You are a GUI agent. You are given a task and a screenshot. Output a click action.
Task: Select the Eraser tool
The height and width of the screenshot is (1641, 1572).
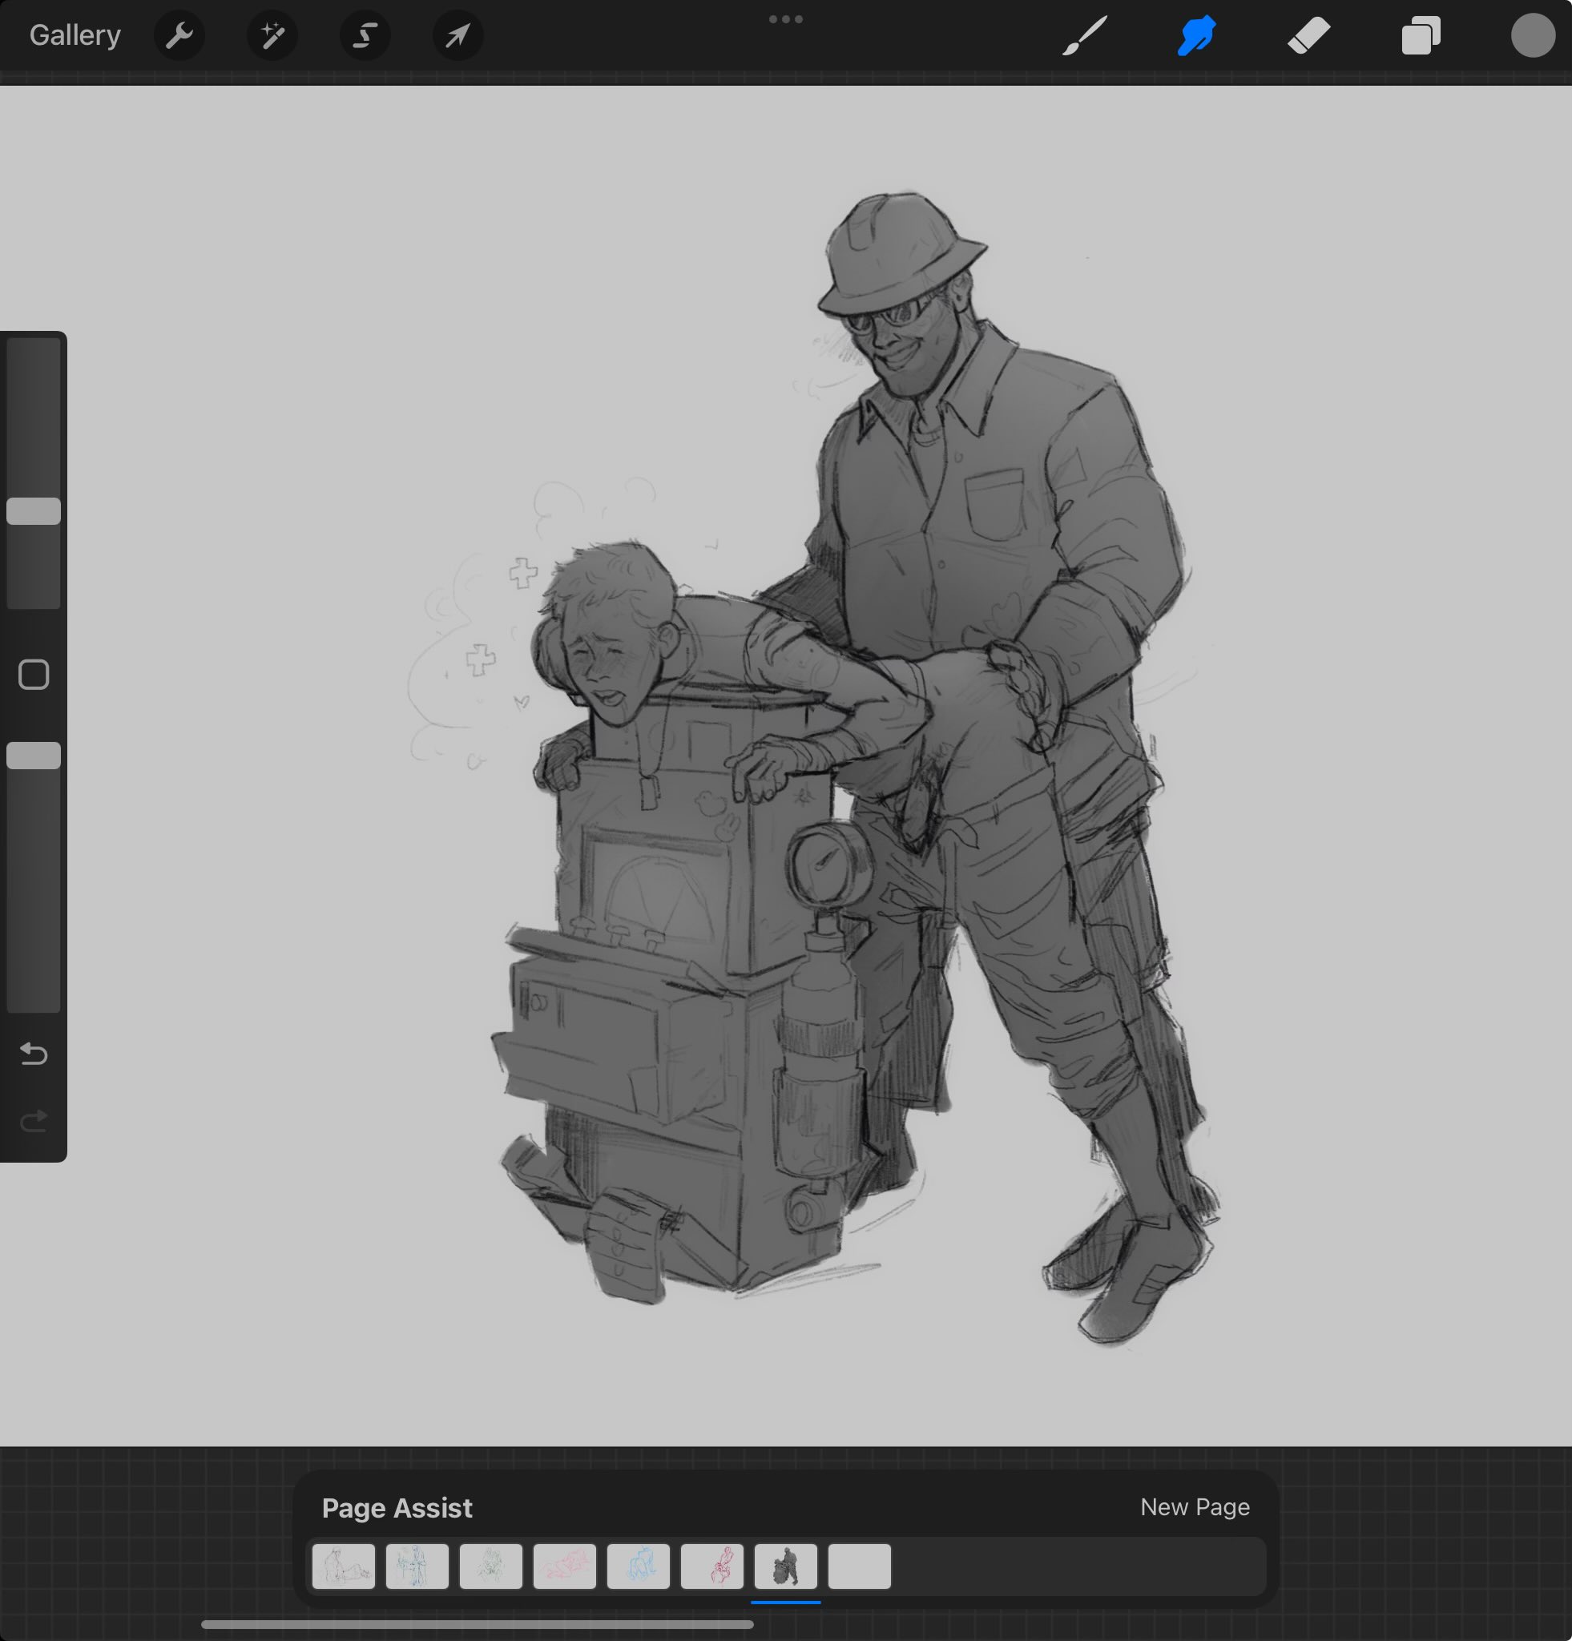1308,36
